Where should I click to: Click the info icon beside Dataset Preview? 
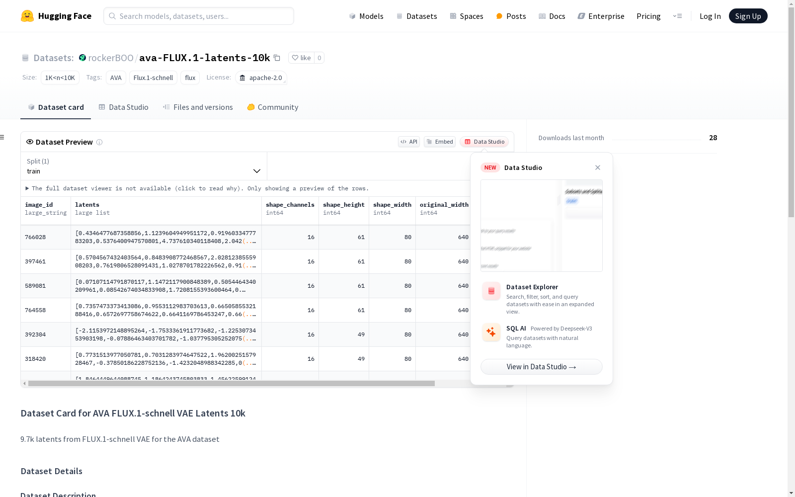pyautogui.click(x=99, y=142)
